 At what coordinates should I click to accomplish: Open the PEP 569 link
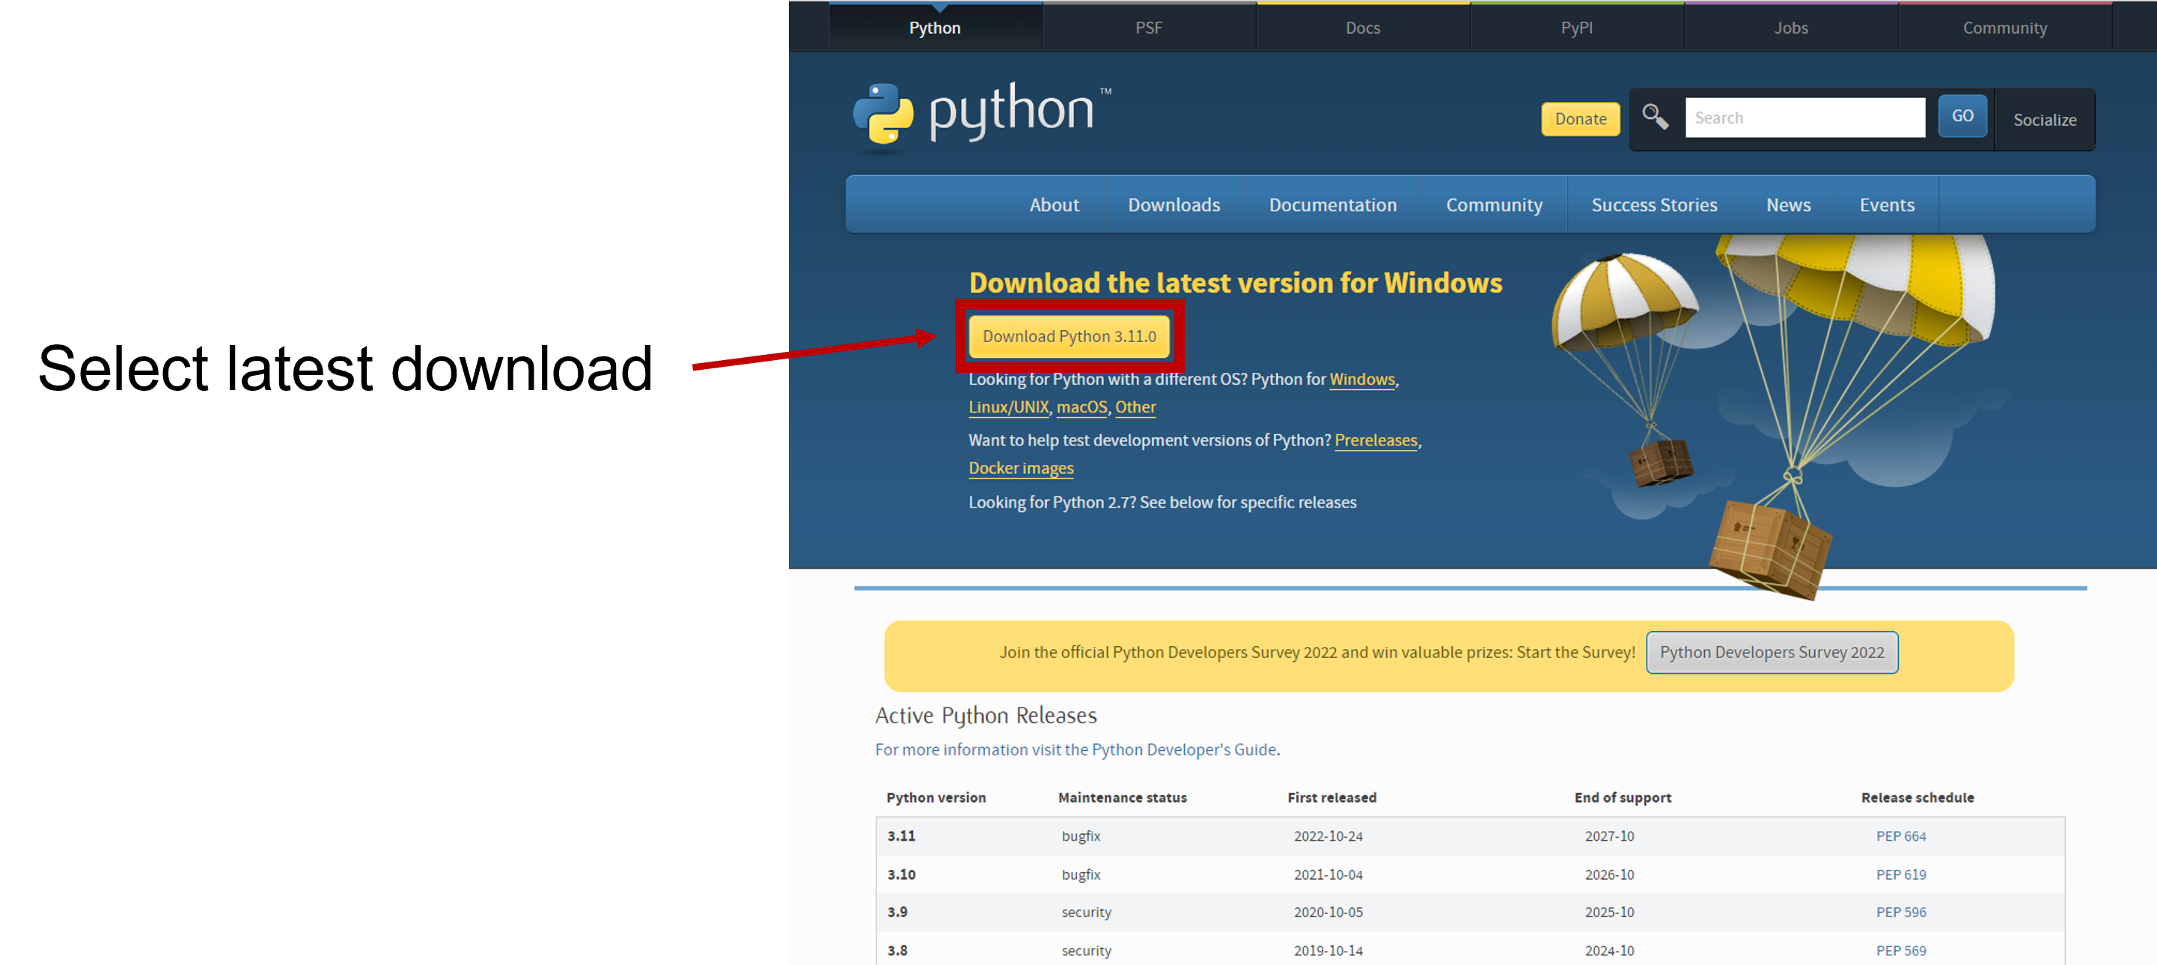tap(1900, 951)
